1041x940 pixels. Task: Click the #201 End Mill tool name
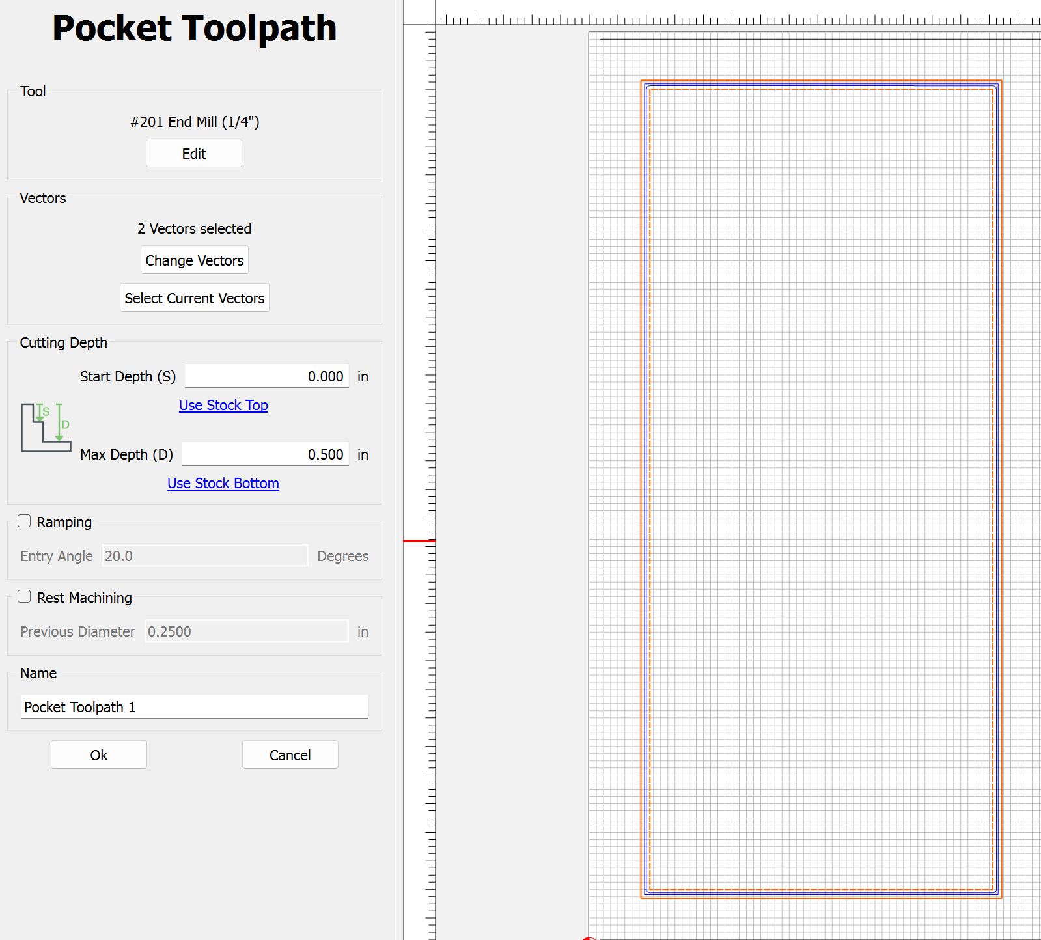click(195, 122)
